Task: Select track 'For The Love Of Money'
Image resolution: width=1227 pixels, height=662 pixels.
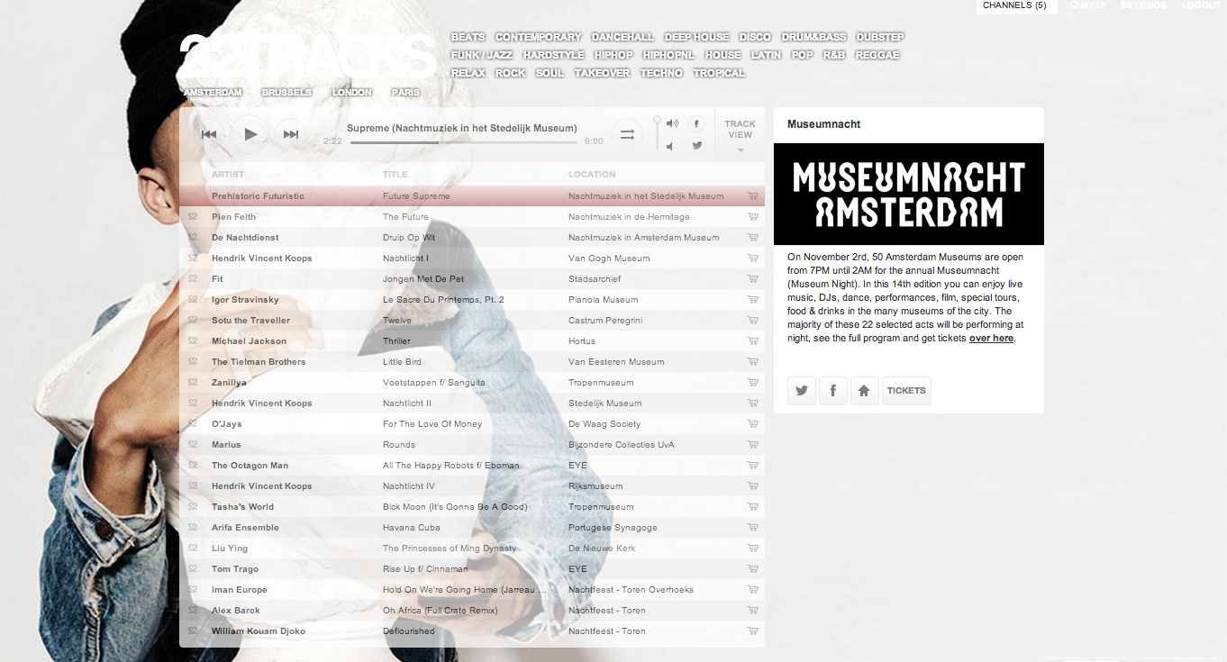Action: coord(432,423)
